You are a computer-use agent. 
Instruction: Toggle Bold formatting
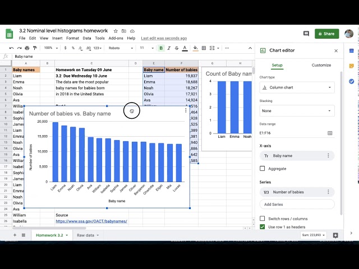(161, 48)
